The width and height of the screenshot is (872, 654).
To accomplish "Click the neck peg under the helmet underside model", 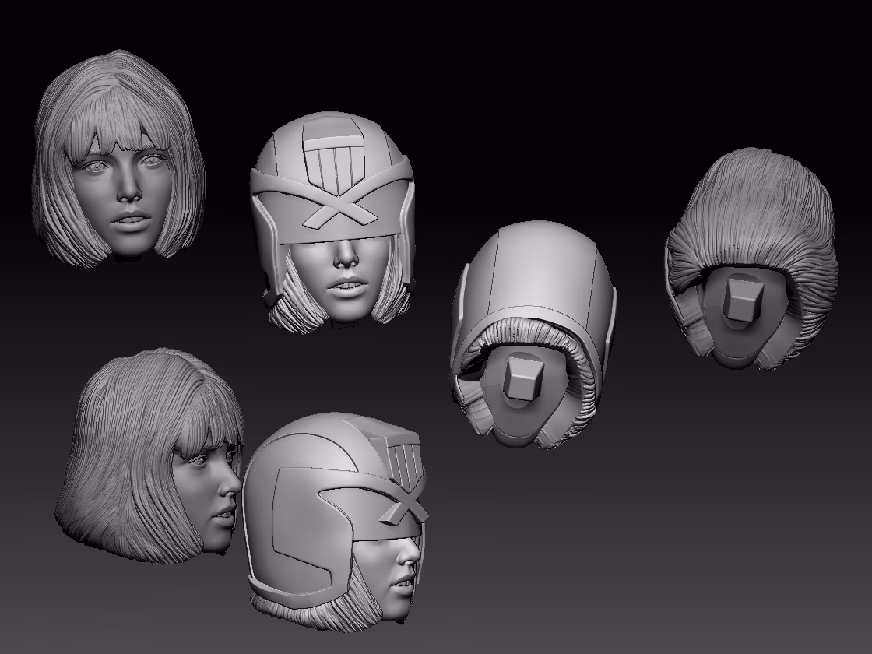I will pyautogui.click(x=522, y=378).
